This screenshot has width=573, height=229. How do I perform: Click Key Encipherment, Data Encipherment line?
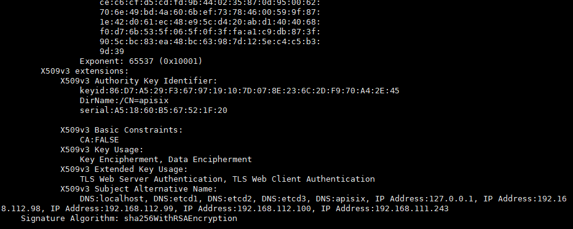pyautogui.click(x=166, y=160)
